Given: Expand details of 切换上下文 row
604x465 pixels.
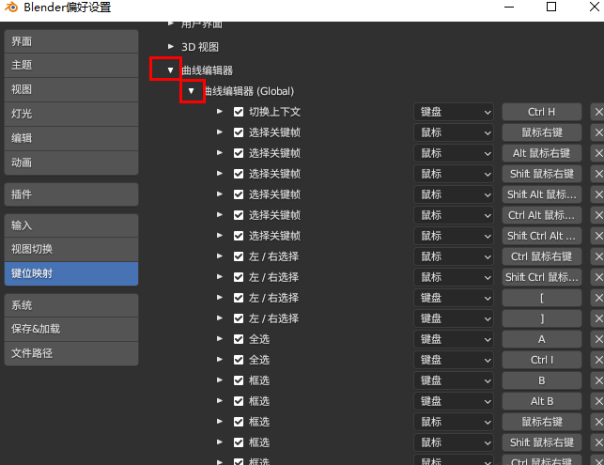Looking at the screenshot, I should tap(220, 112).
